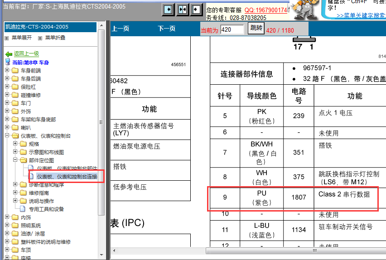Click the folder icon for 油漆/涂层
The height and width of the screenshot is (260, 386).
click(15, 234)
